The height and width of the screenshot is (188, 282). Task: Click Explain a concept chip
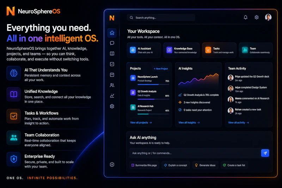176,165
